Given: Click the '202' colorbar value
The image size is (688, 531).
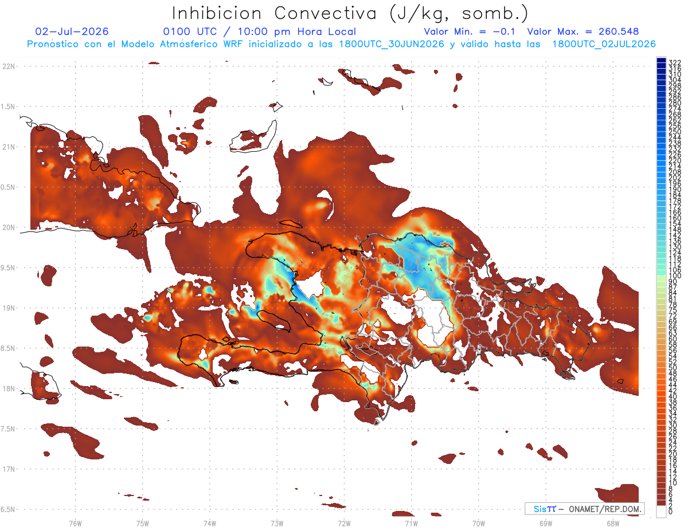Looking at the screenshot, I should tap(674, 178).
